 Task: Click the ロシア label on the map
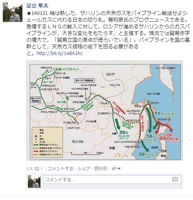[x=110, y=74]
